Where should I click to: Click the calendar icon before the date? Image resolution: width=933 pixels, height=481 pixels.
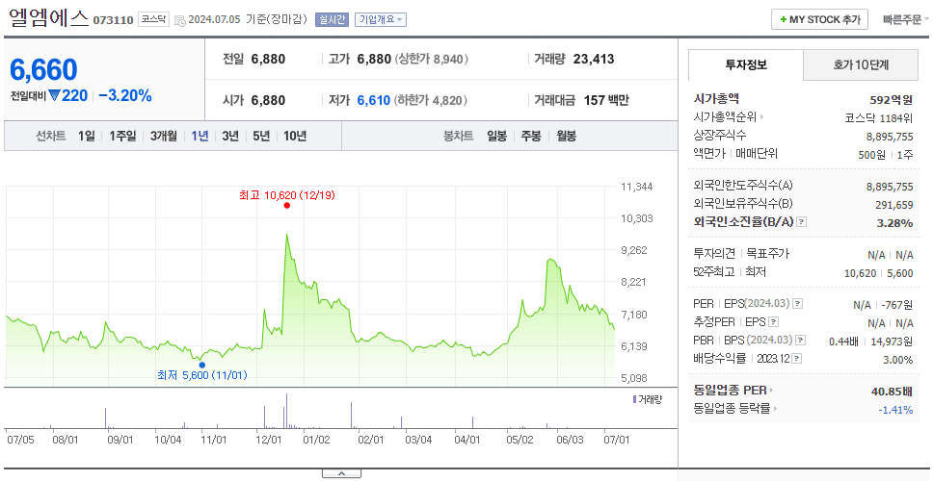pos(180,20)
